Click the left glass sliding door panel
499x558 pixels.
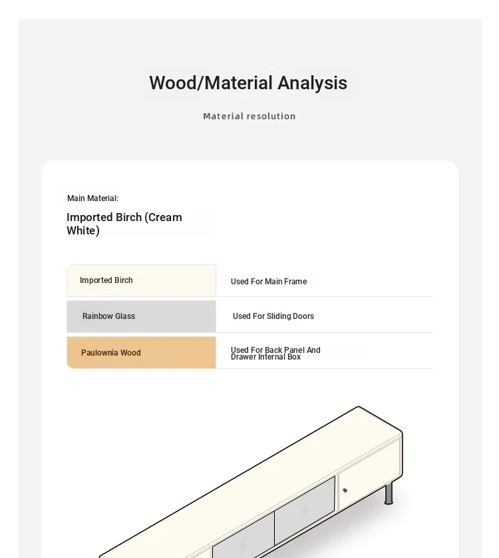[243, 536]
